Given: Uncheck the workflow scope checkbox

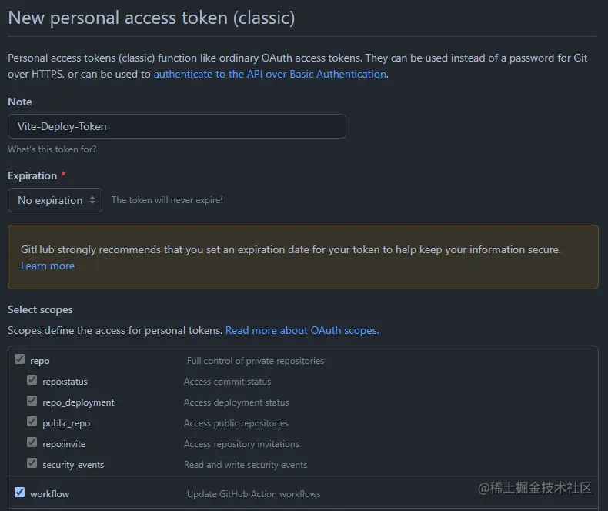Looking at the screenshot, I should 19,493.
